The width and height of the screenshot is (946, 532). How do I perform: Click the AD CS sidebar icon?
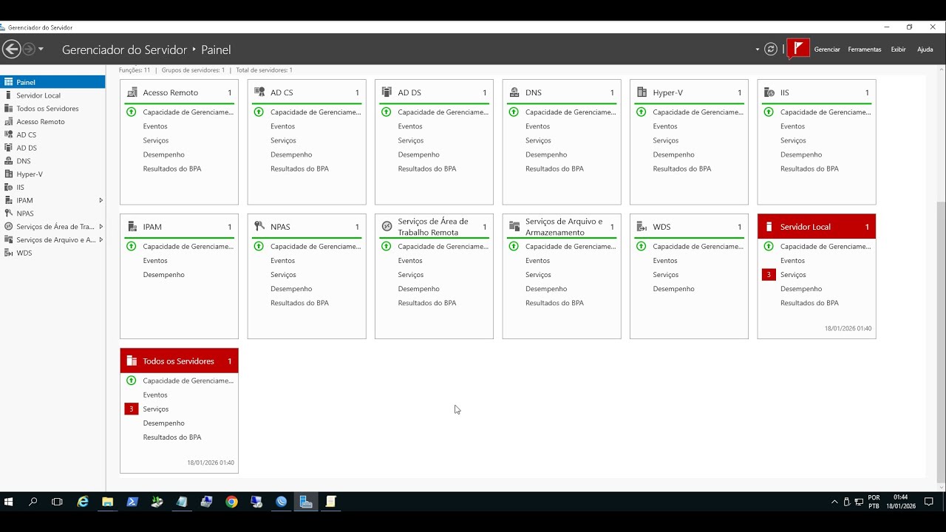pos(9,135)
